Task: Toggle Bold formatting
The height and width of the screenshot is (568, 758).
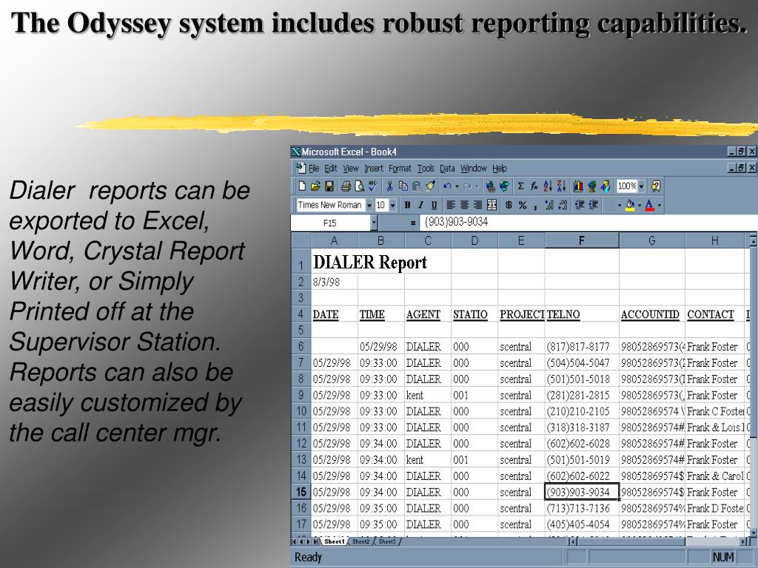Action: pyautogui.click(x=408, y=206)
